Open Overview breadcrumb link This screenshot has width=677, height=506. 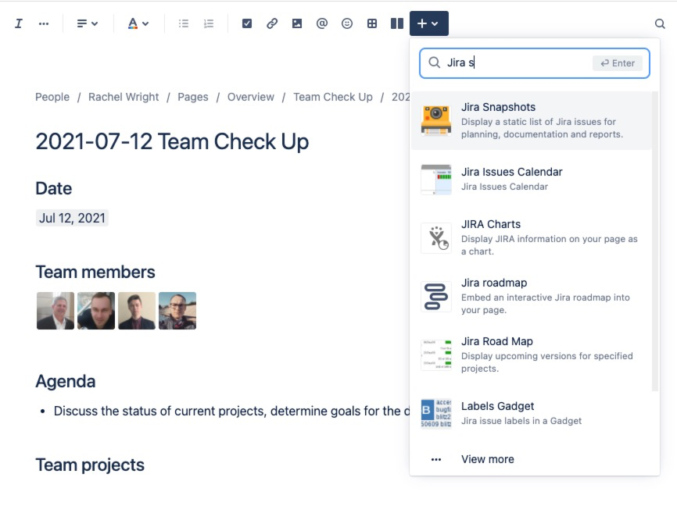pos(251,97)
